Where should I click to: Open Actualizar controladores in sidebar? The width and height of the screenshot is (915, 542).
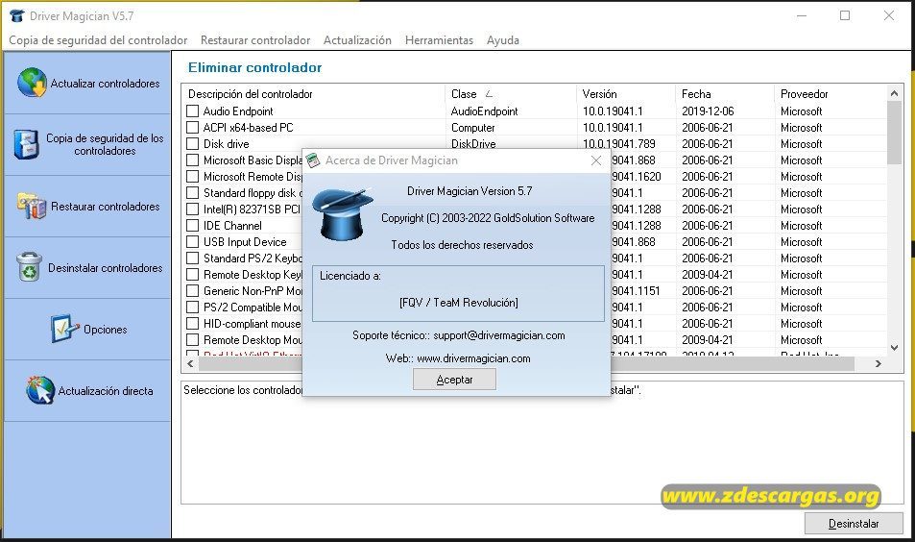pyautogui.click(x=87, y=83)
